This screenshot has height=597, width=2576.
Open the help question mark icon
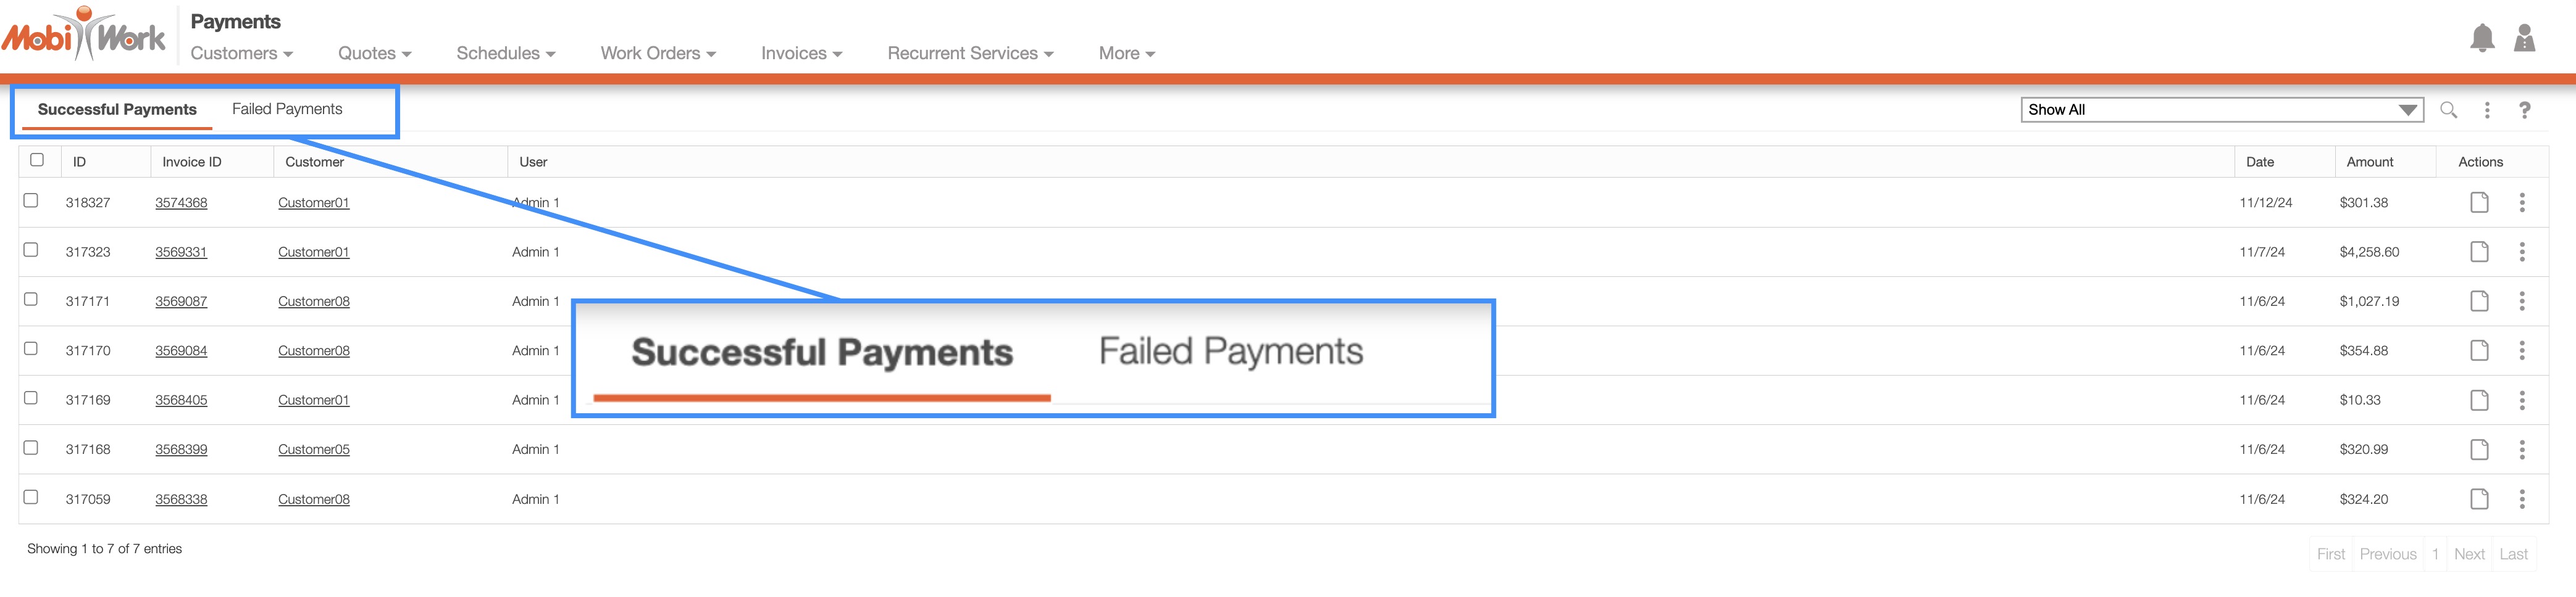(x=2524, y=110)
